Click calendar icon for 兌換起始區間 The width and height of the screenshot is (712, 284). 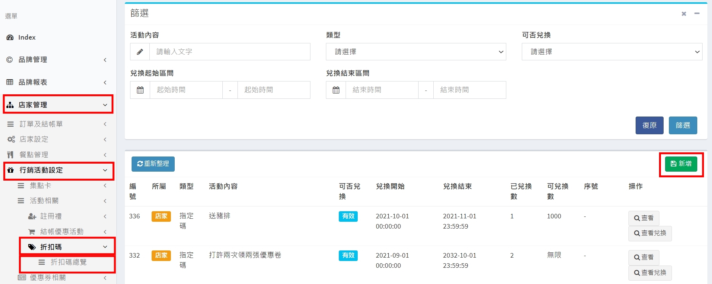(x=140, y=90)
